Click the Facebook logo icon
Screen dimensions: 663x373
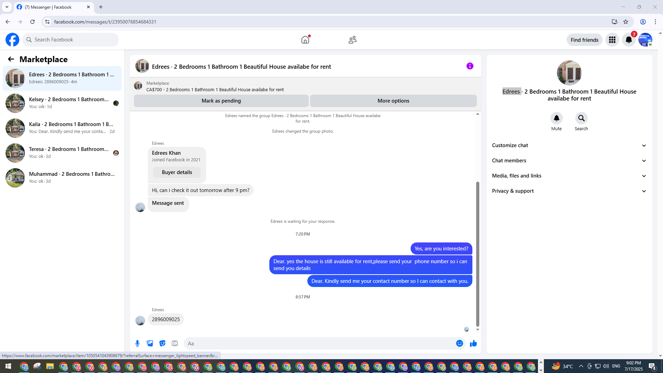[12, 40]
